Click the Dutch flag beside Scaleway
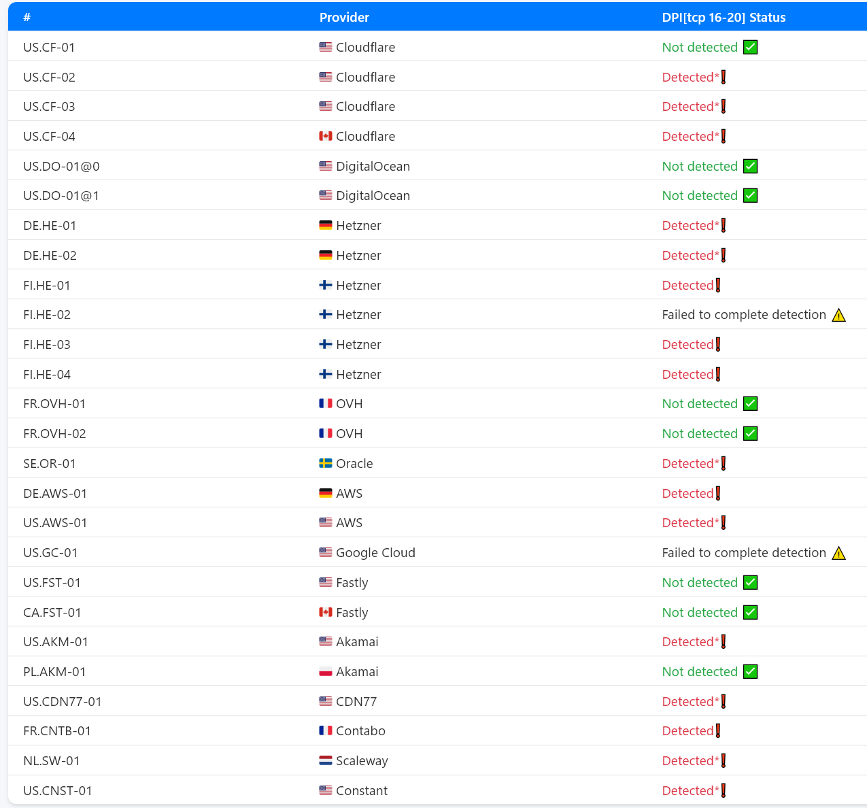The image size is (867, 808). (326, 760)
